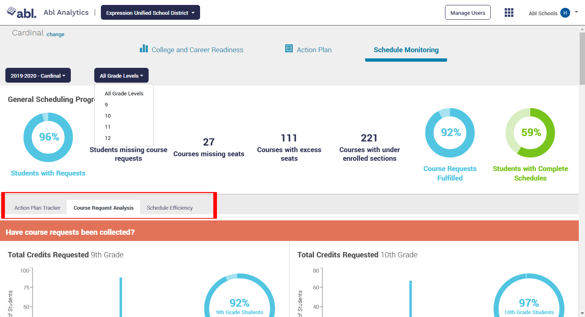The height and width of the screenshot is (317, 585).
Task: Click the vertical page scrollbar
Action: pyautogui.click(x=582, y=58)
